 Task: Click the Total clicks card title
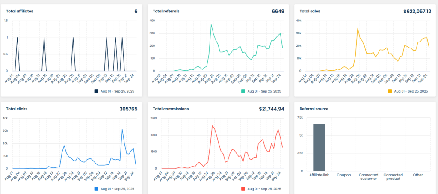coord(17,109)
